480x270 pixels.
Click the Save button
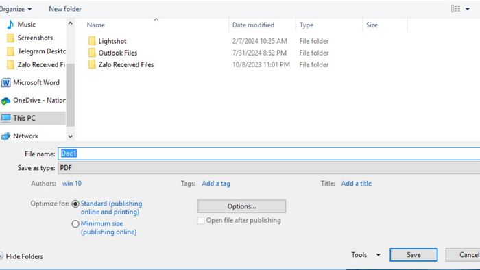(x=413, y=255)
